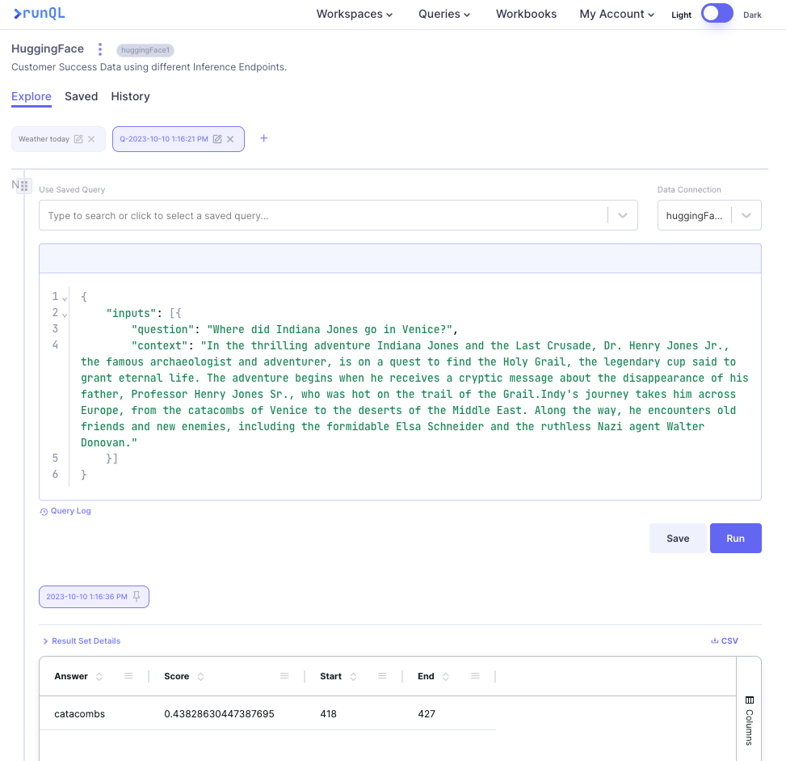786x761 pixels.
Task: Collapse code line 1 fold arrow
Action: coord(65,298)
